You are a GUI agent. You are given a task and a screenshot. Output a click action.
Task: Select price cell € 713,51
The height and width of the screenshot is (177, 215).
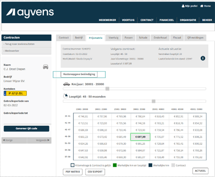coord(83,123)
